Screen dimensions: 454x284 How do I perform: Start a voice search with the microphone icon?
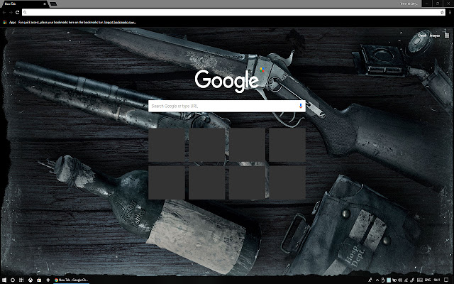click(x=301, y=106)
